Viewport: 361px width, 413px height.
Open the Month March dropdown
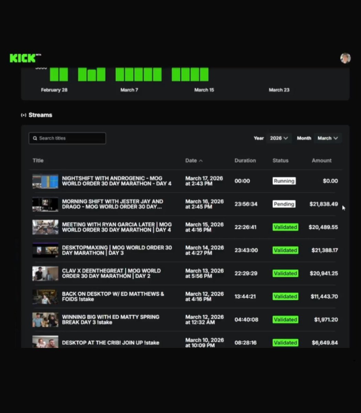(x=328, y=138)
